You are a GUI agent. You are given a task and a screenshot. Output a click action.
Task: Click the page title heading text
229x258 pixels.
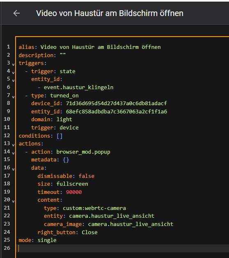tap(110, 13)
